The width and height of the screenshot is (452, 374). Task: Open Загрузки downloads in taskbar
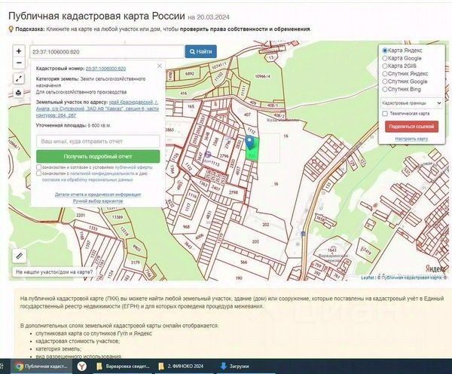pyautogui.click(x=234, y=366)
